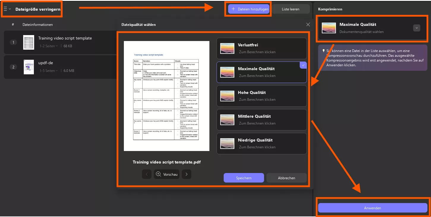Select the row numbered 1 badge
The image size is (431, 217).
13,42
